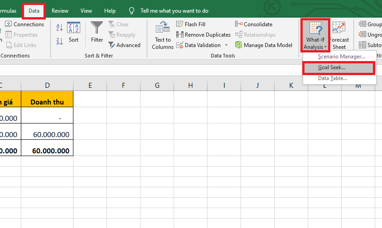This screenshot has height=228, width=382.
Task: Choose Scenario Manager menu item
Action: 341,57
